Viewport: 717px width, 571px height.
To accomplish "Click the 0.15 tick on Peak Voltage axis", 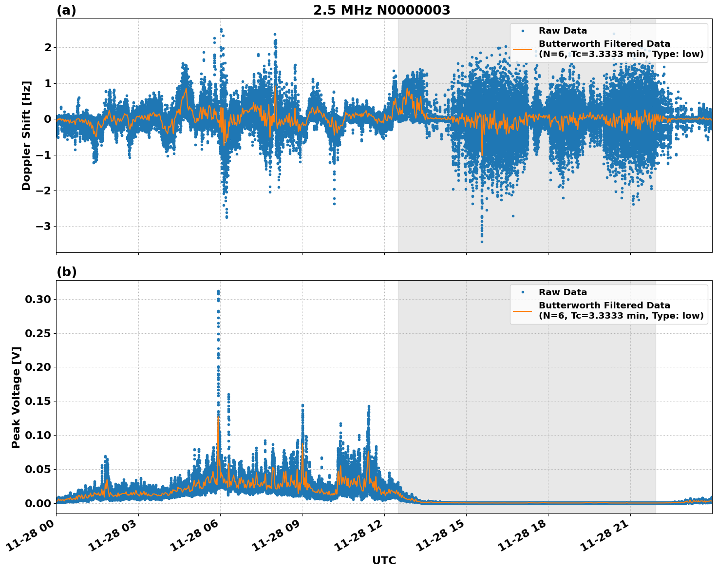I will point(38,401).
